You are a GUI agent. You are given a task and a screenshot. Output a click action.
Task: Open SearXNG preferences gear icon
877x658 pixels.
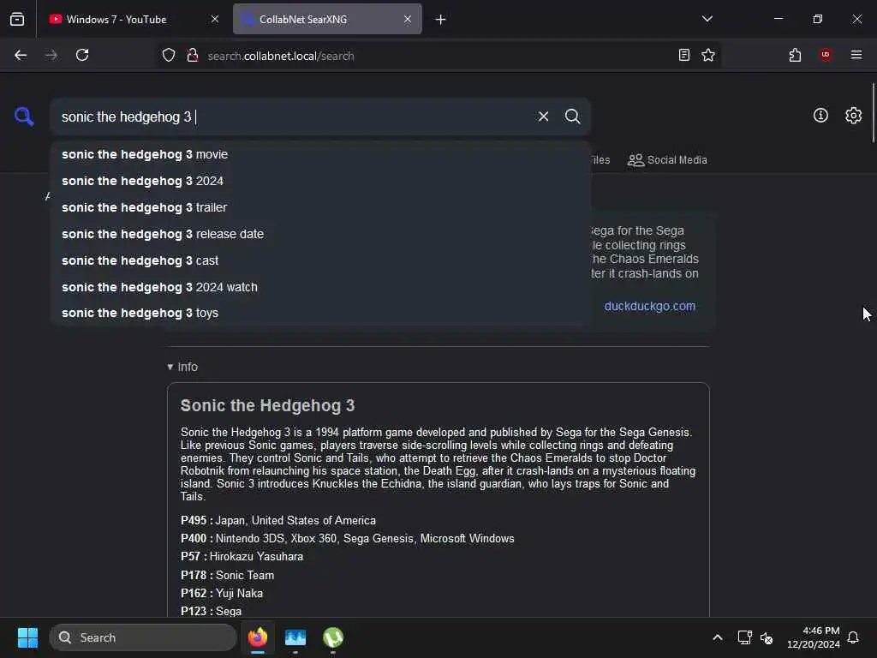point(853,116)
